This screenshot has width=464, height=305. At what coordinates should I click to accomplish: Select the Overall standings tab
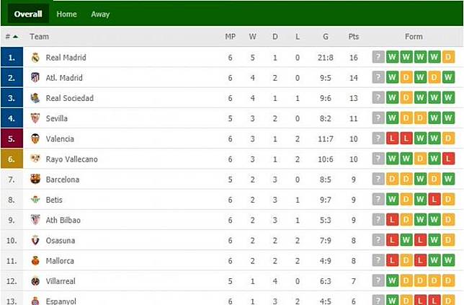pyautogui.click(x=28, y=14)
